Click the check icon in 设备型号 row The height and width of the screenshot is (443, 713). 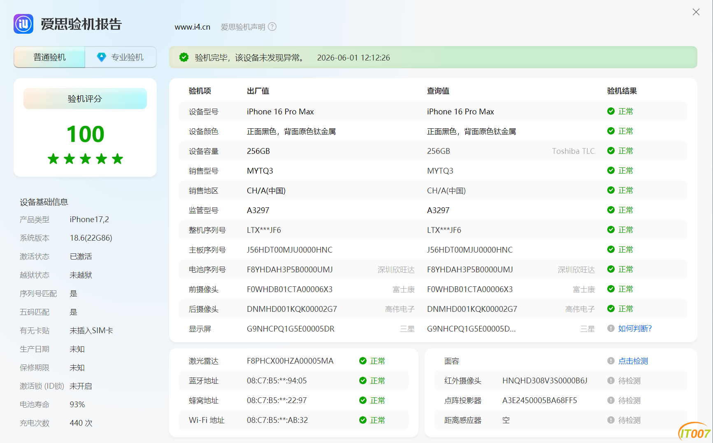click(611, 111)
